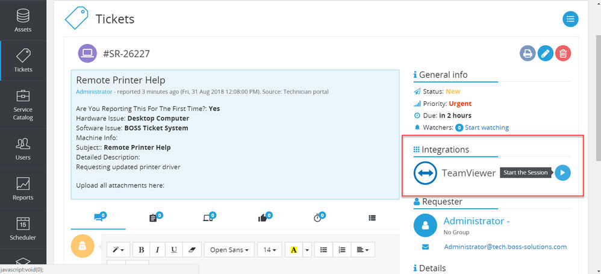Expand the paragraph alignment dropdown

(363, 249)
